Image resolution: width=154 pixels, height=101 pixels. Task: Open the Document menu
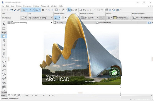(27, 6)
